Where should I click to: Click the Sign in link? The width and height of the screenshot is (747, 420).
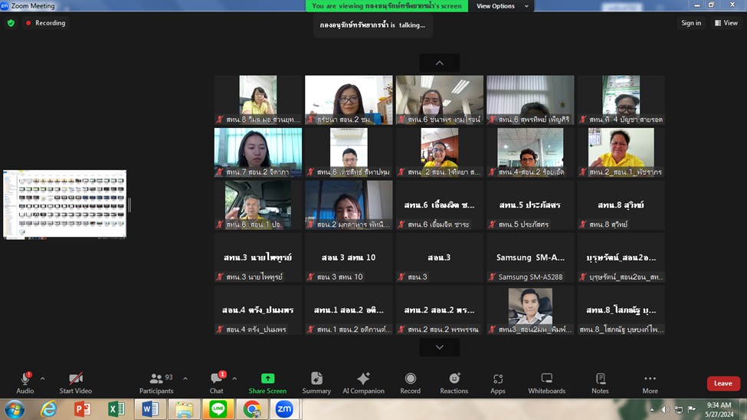691,23
